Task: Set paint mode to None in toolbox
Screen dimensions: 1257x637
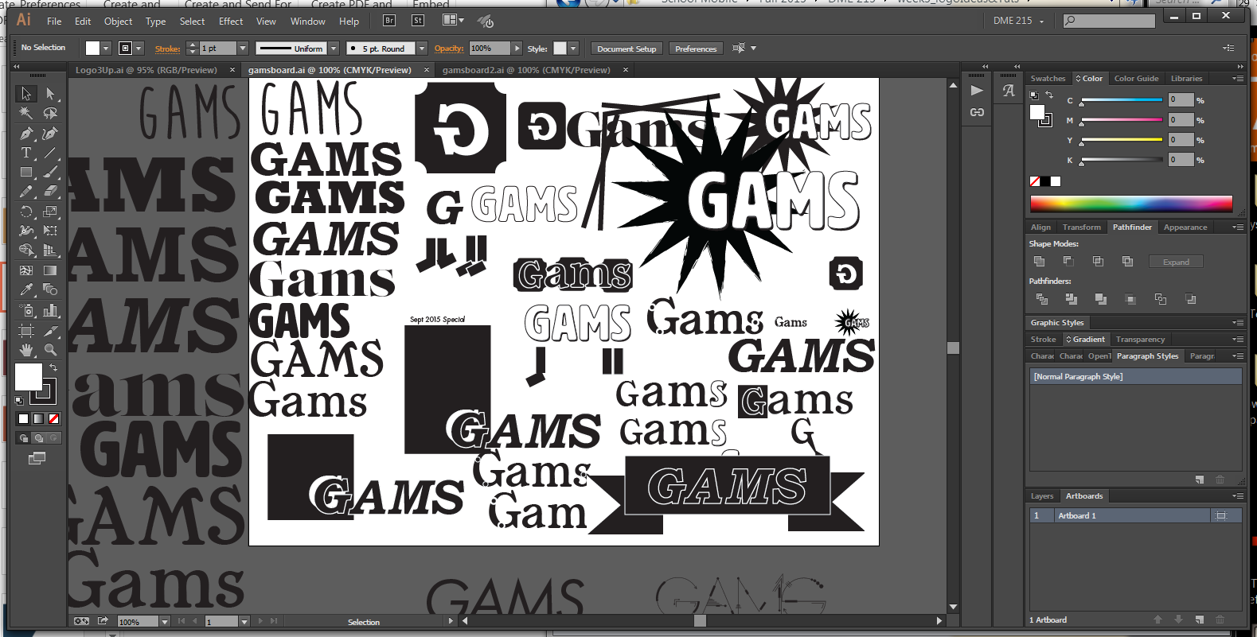Action: pyautogui.click(x=54, y=418)
